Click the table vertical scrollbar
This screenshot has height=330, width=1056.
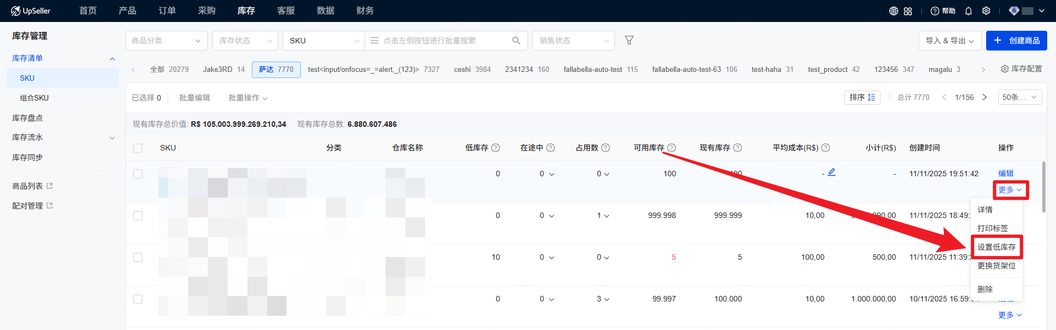pos(1043,187)
